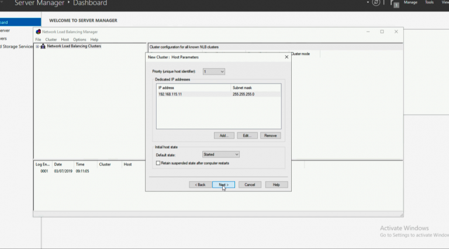The width and height of the screenshot is (449, 249).
Task: Select the 03/07/2019 log date
Action: pyautogui.click(x=63, y=171)
